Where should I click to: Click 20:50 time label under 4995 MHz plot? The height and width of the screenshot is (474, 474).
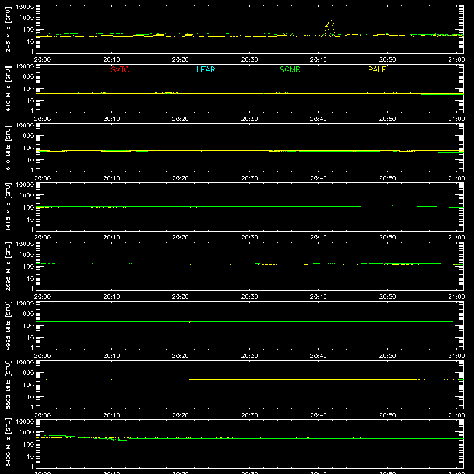387,356
